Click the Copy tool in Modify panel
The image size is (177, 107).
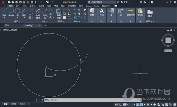(x=69, y=14)
